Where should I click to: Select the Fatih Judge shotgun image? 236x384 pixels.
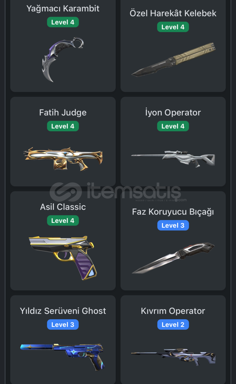[x=63, y=159]
